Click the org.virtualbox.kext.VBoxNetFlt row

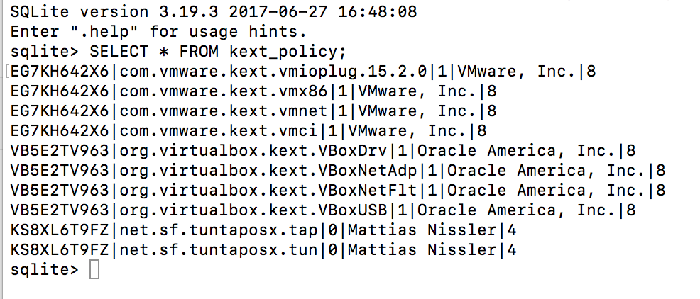[338, 191]
